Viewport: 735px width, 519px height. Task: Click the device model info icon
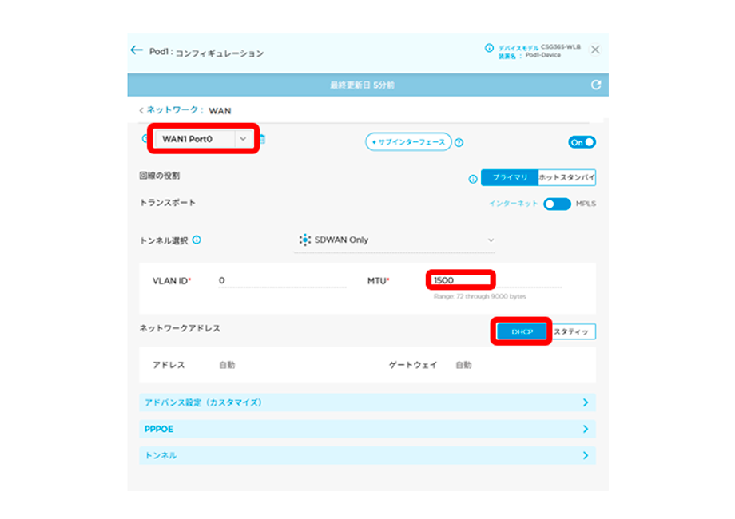(x=489, y=49)
